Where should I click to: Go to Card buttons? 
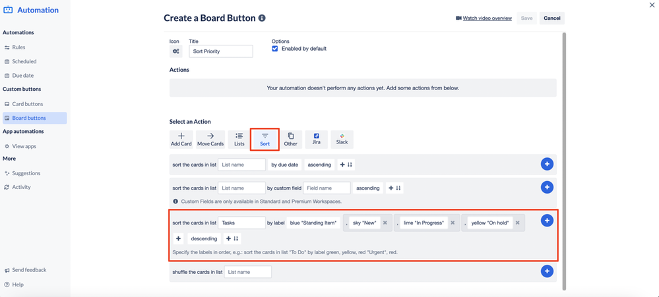point(27,104)
